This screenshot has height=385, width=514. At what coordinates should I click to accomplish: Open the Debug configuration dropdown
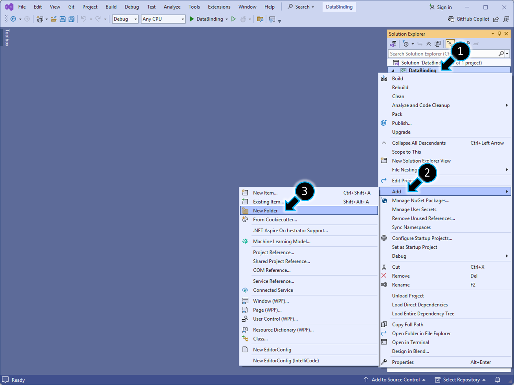coord(125,19)
